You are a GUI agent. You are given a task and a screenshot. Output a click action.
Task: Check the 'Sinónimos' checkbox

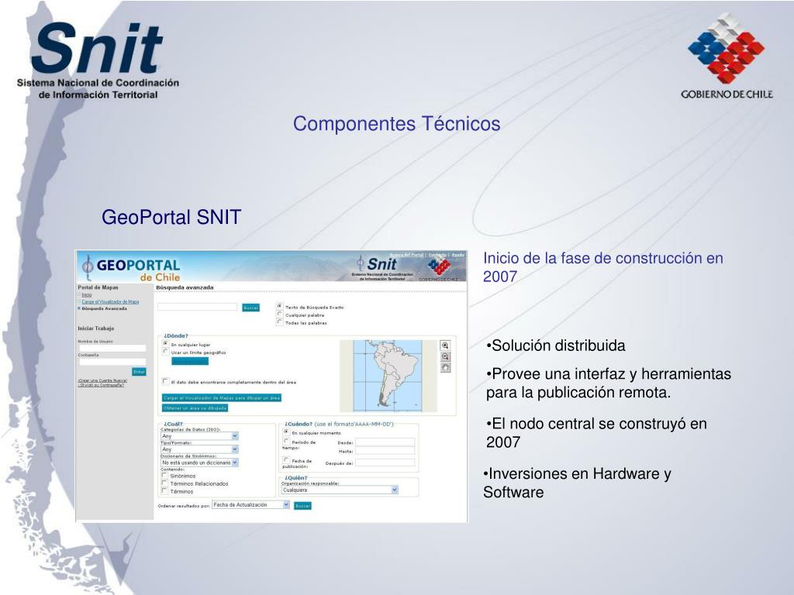(x=164, y=476)
